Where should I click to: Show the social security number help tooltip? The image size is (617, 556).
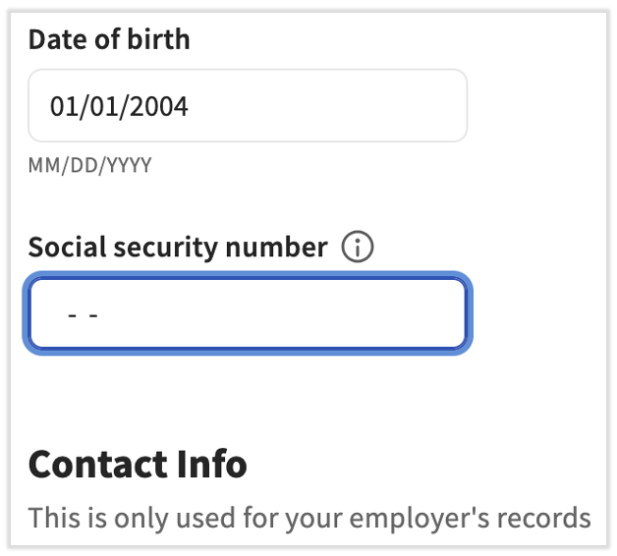(358, 249)
